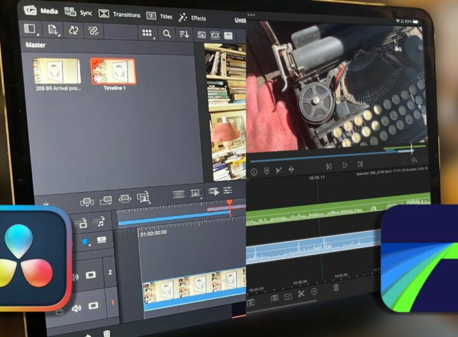Switch to the Transitions tab
458x337 pixels.
click(118, 14)
